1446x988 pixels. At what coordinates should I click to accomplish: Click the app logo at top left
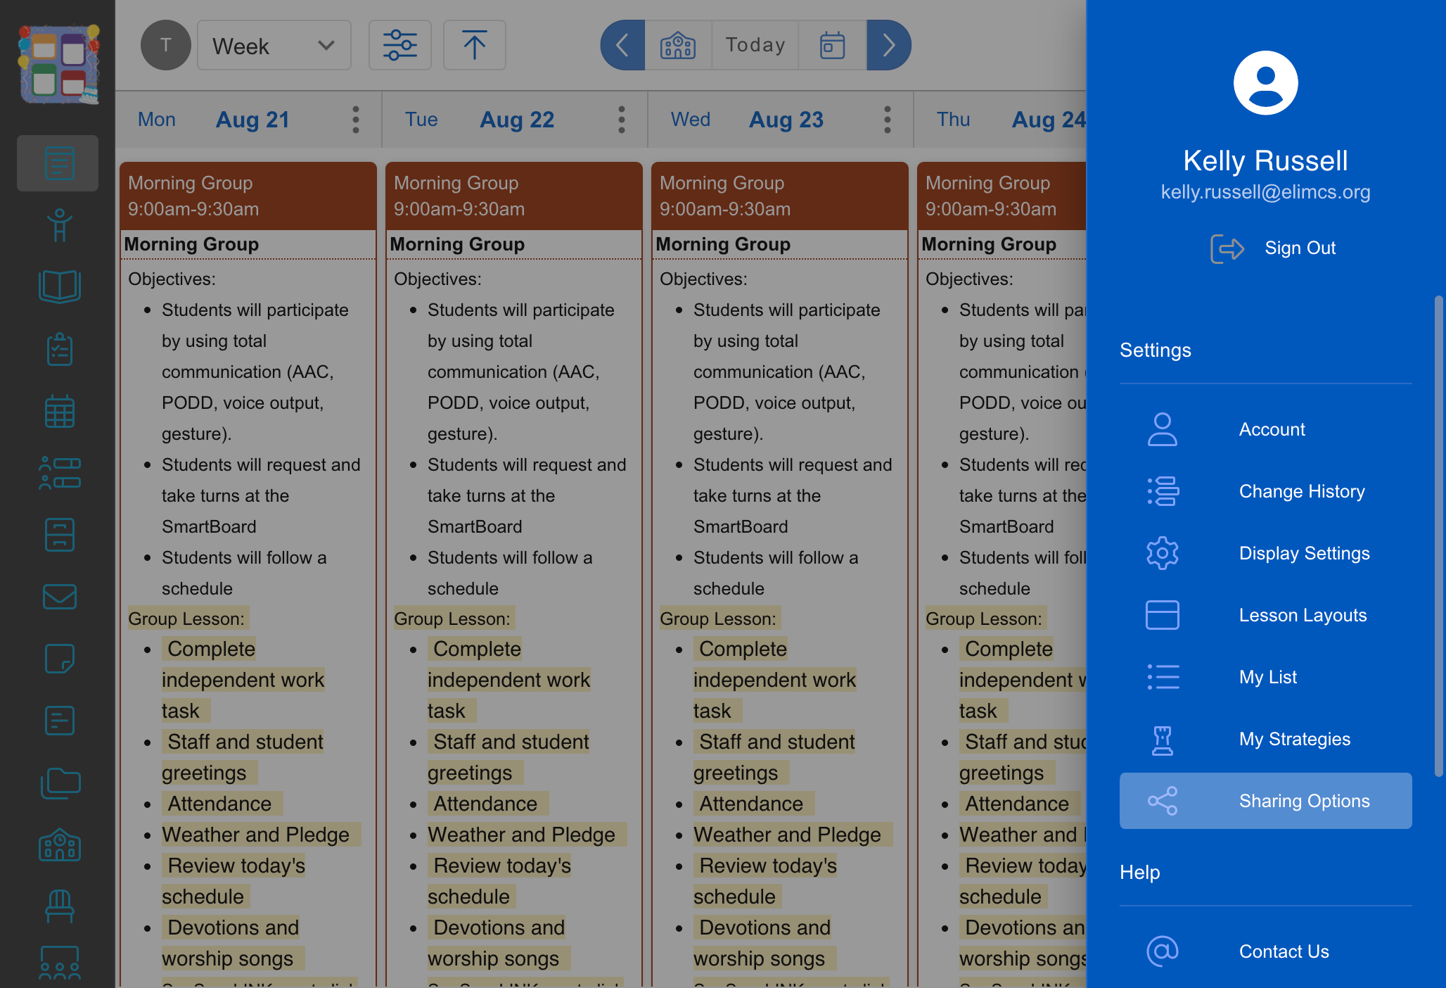click(x=59, y=65)
